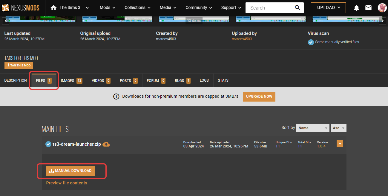Screen dimensions: 388x196
Task: Click the Date uploaded 26 Mar 2024 value
Action: (x=229, y=146)
